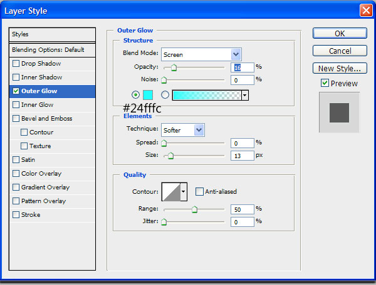This screenshot has height=285, width=376.
Task: Enable the Pattern Overlay checkbox
Action: tap(16, 201)
